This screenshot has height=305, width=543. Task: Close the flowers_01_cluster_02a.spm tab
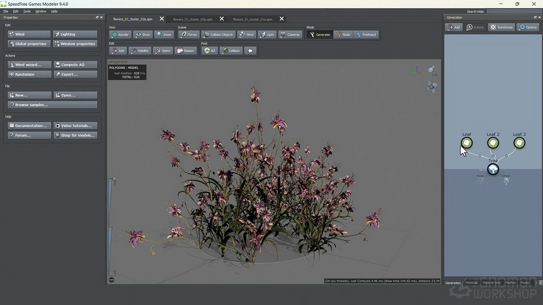[x=162, y=18]
